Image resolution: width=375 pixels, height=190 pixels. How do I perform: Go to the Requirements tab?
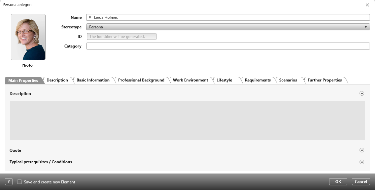(x=258, y=80)
